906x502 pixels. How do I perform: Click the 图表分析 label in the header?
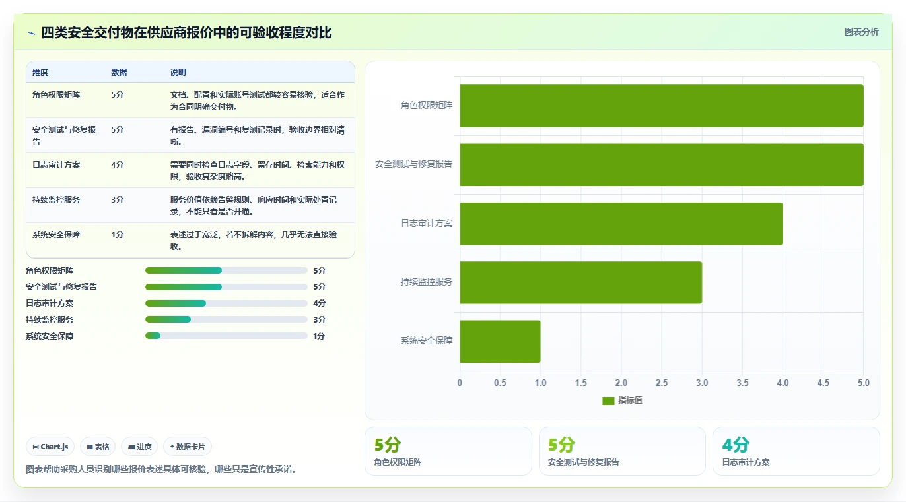pyautogui.click(x=861, y=32)
